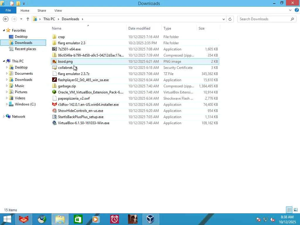Select Desktop under Favorites
This screenshot has height=225, width=300.
(x=21, y=37)
